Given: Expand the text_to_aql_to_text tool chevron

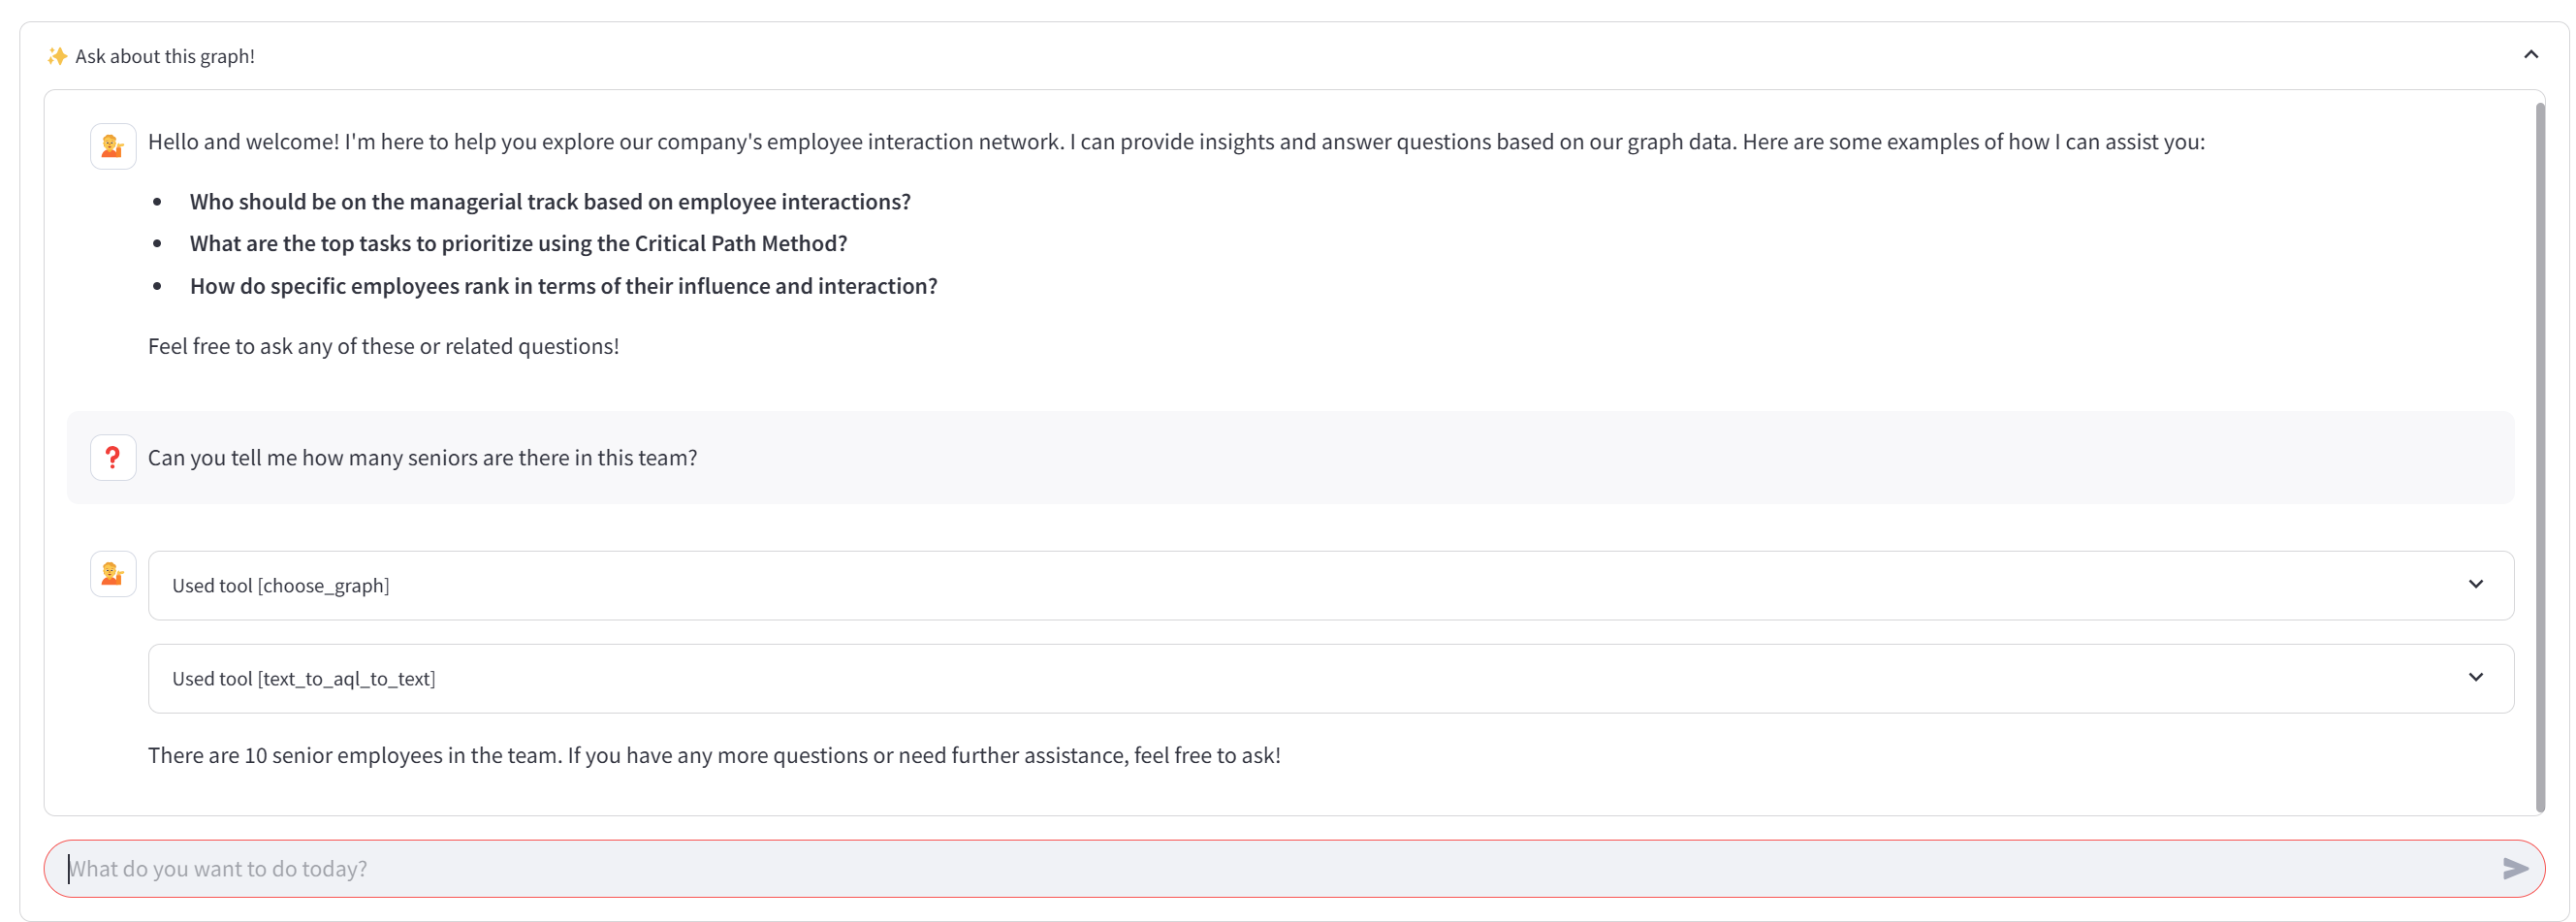Looking at the screenshot, I should tap(2475, 677).
